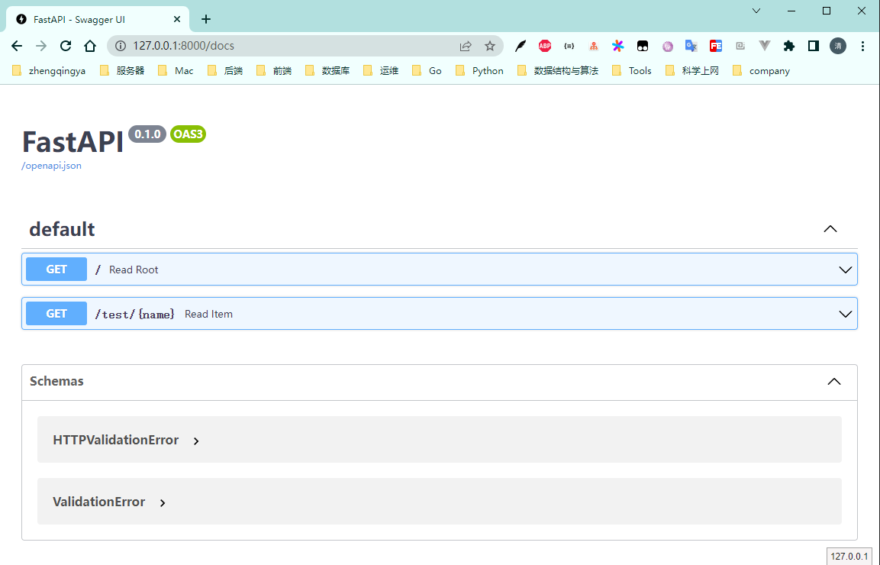Open the red FE helper extension
Screen dimensions: 880x565
click(x=716, y=46)
